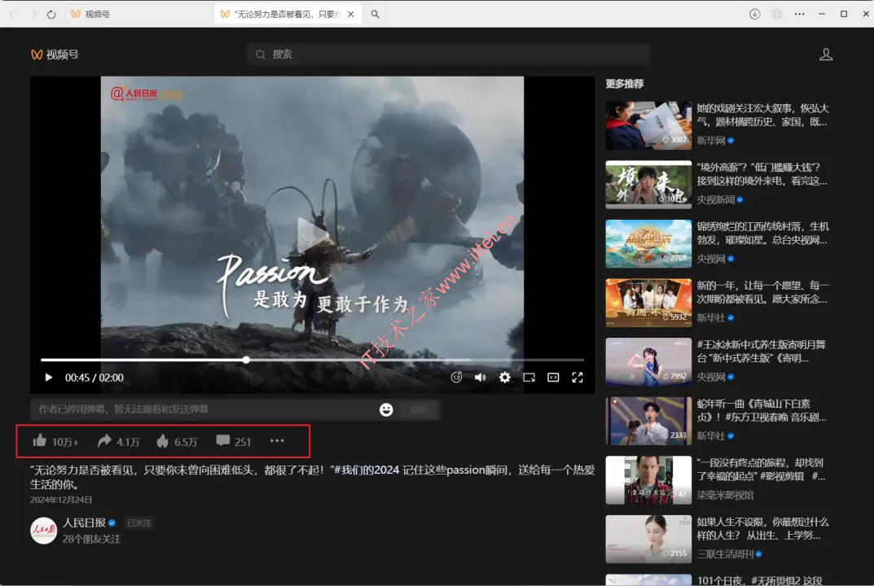Open the three-dot menu in the title bar

click(x=799, y=14)
